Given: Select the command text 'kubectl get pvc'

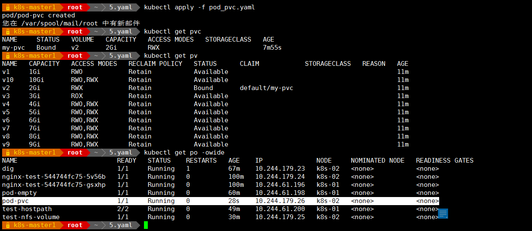Looking at the screenshot, I should pos(173,31).
